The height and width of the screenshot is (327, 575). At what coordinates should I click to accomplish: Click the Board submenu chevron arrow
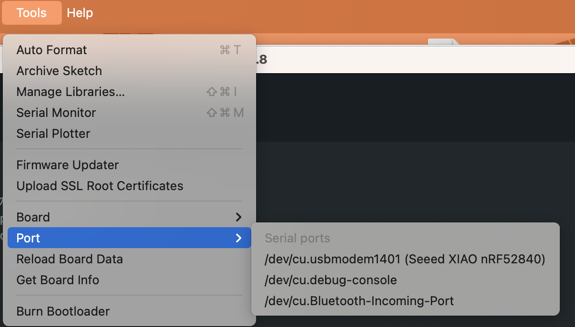pos(238,217)
